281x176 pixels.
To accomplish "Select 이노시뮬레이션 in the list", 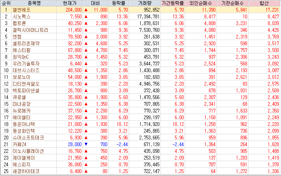I will (28, 151).
